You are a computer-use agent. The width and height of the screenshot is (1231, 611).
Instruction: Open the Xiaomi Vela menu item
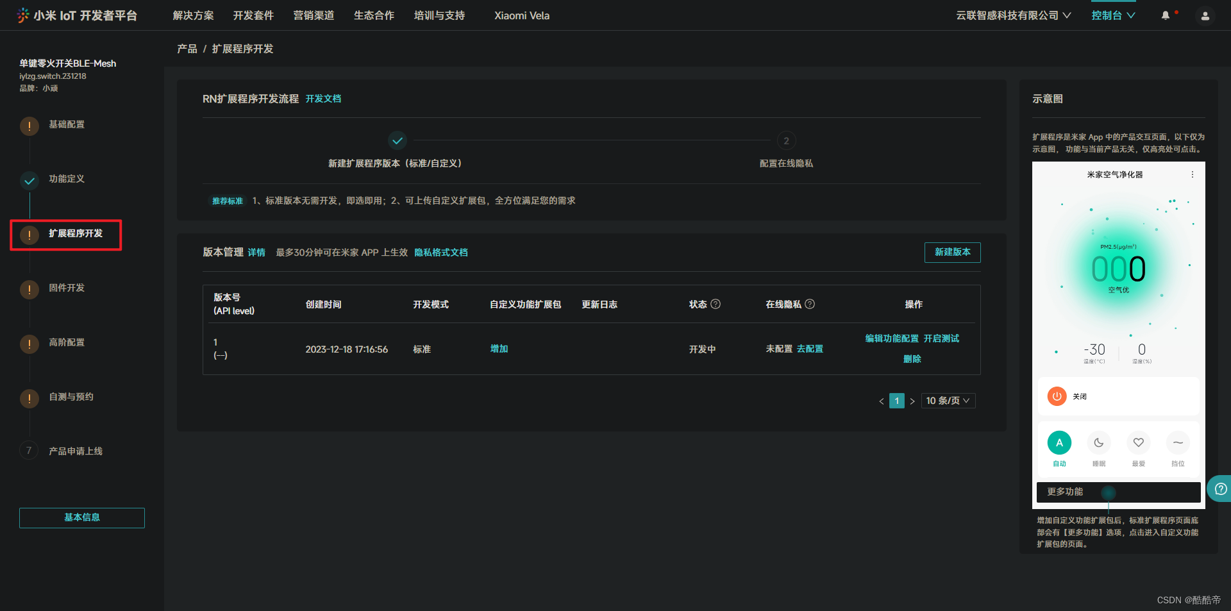[522, 15]
